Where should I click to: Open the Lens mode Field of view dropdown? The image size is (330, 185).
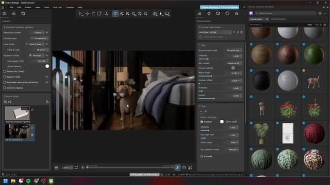point(35,44)
